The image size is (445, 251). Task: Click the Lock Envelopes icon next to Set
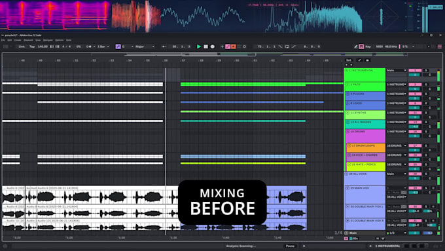pyautogui.click(x=367, y=60)
